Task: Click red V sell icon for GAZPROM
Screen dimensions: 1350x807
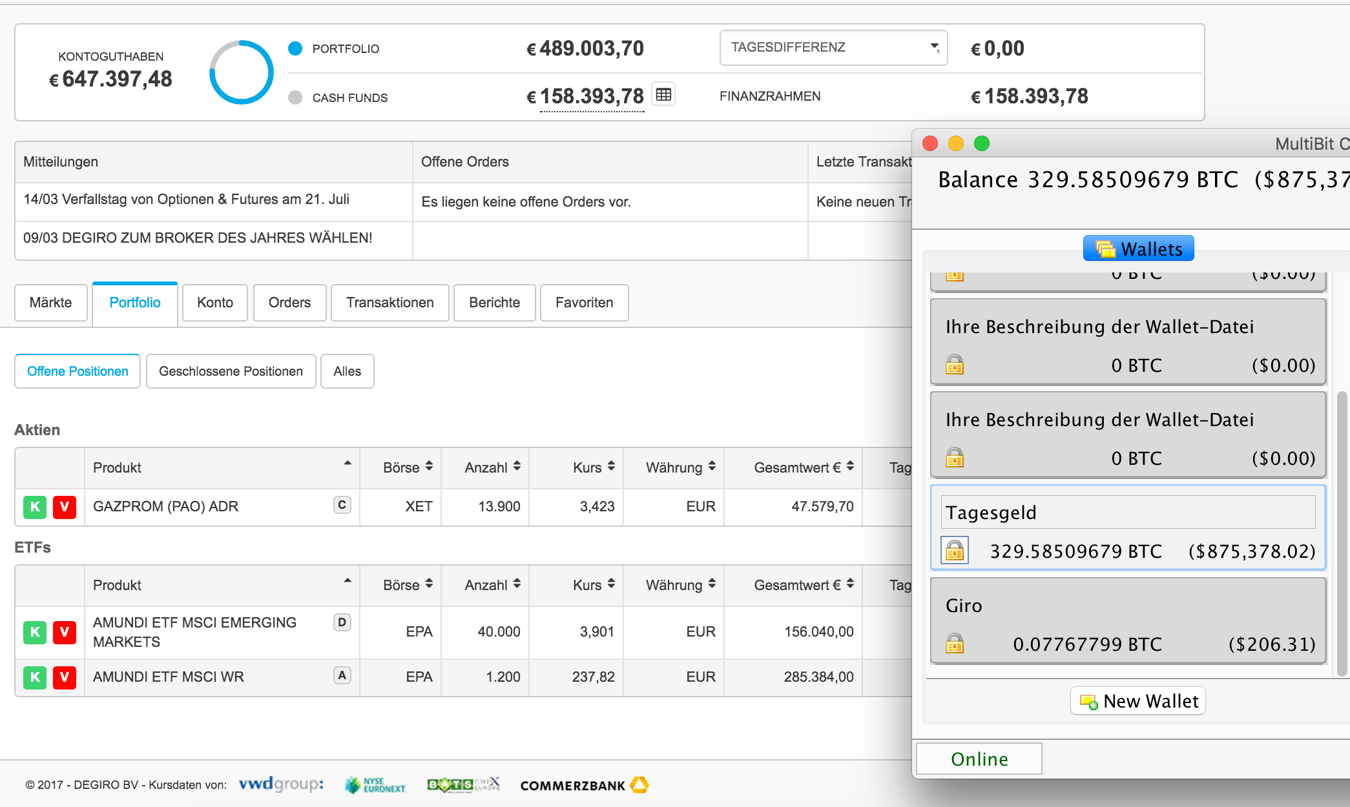Action: (x=64, y=507)
